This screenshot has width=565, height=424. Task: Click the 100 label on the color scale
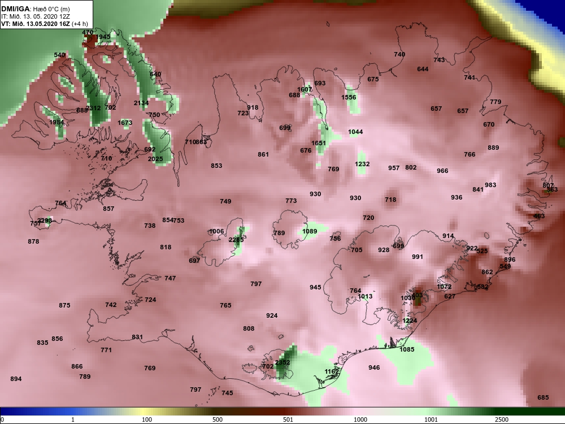[147, 419]
